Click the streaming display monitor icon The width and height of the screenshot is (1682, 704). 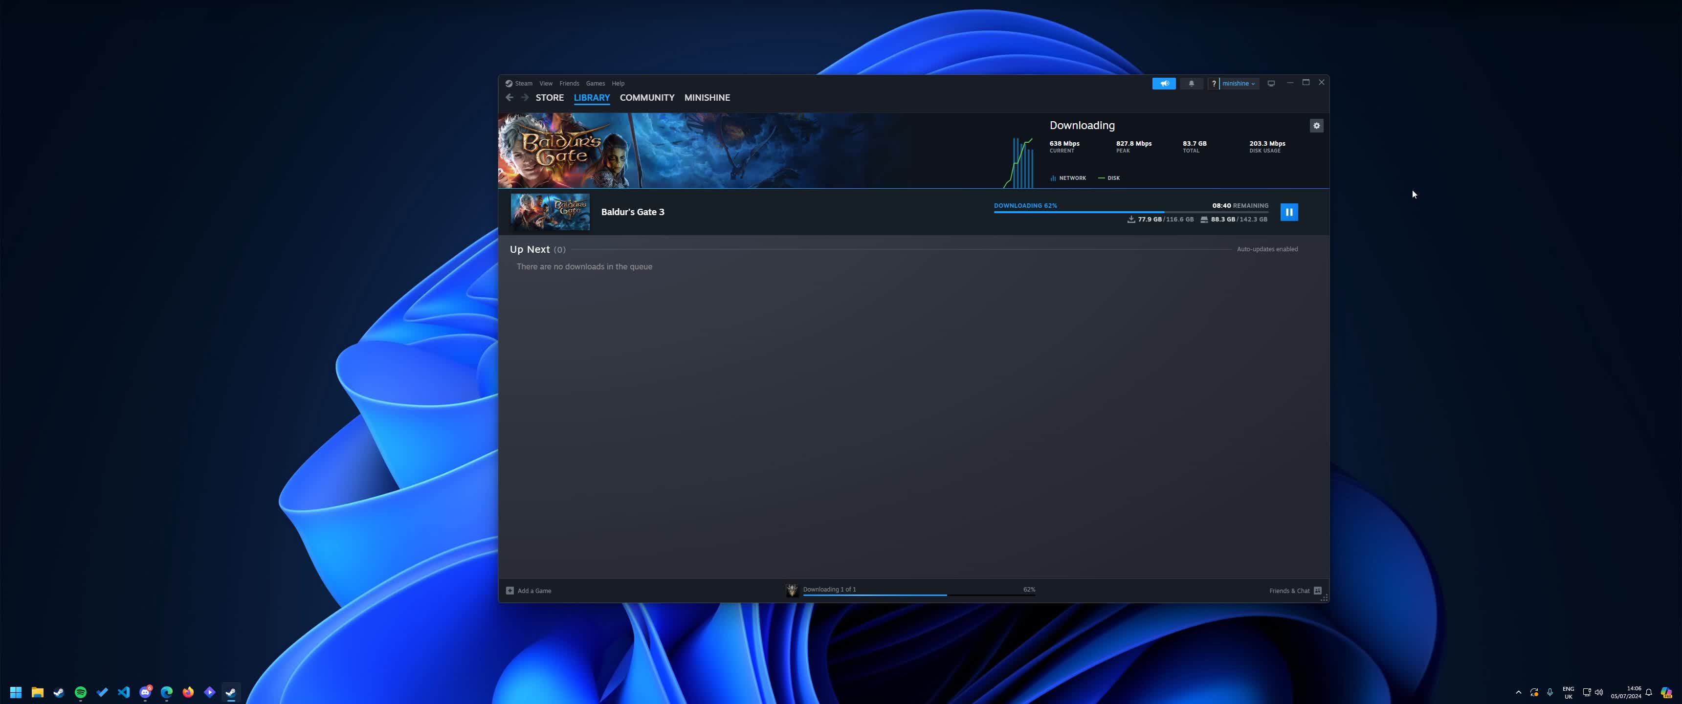(x=1271, y=83)
